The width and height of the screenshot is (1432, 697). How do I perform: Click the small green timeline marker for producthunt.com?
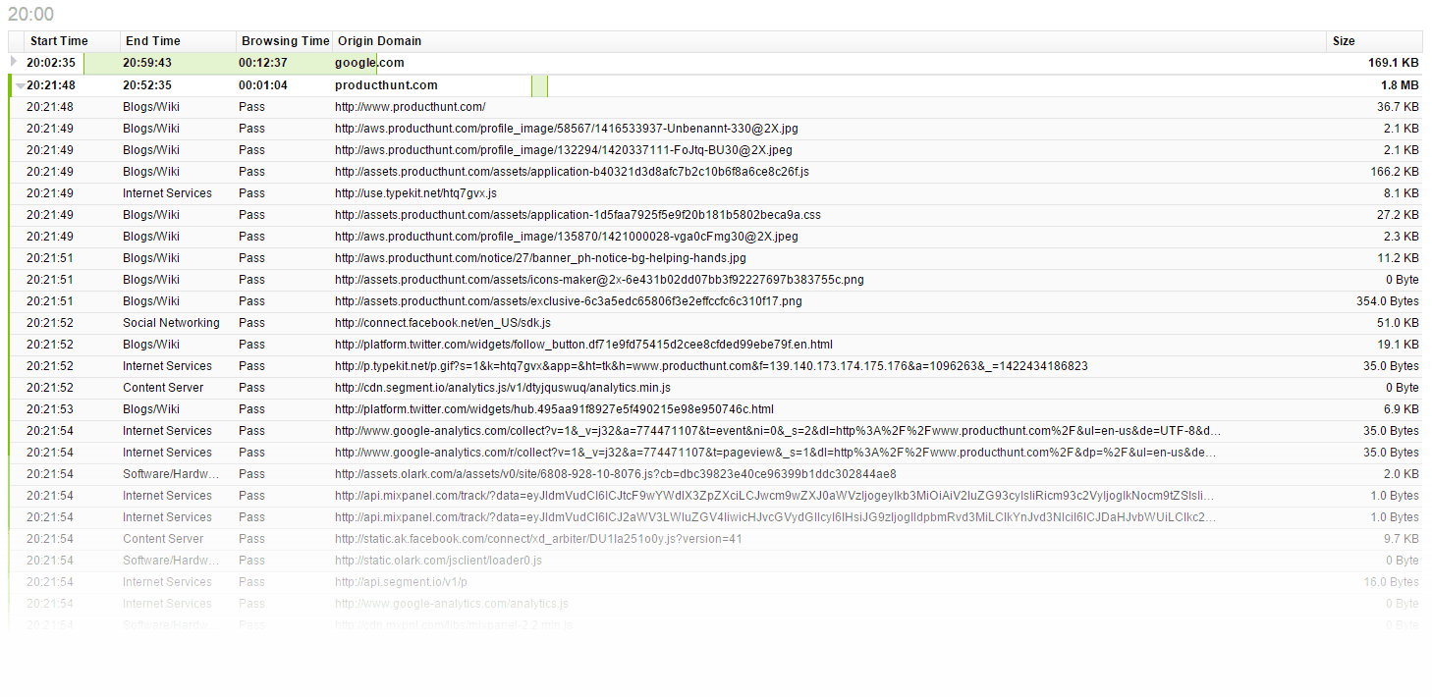click(539, 85)
